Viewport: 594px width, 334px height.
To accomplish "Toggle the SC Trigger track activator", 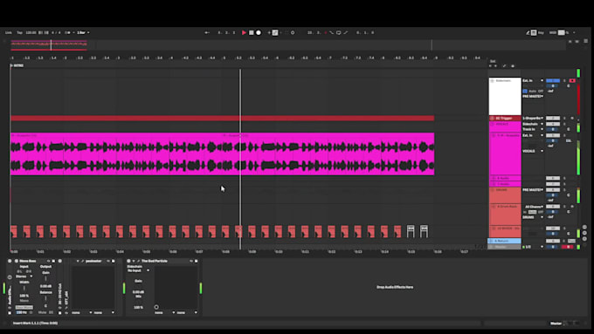I will pyautogui.click(x=553, y=118).
